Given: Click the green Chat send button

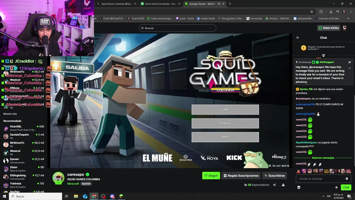Looking at the screenshot, I should point(346,187).
